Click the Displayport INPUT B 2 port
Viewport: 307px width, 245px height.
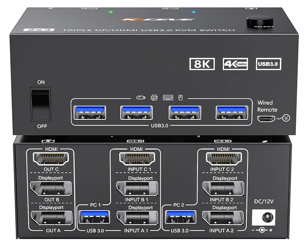tap(223, 189)
